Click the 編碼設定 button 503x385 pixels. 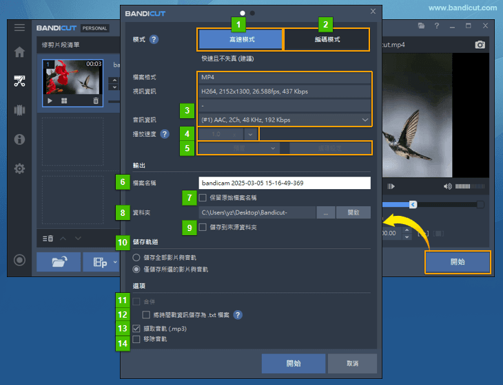tap(330, 148)
